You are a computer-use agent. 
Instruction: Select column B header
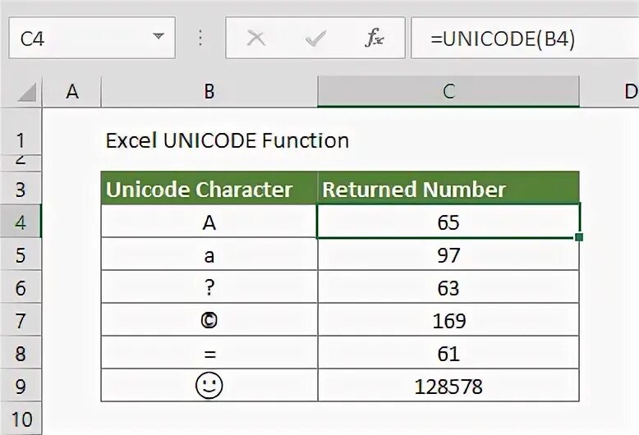[209, 91]
